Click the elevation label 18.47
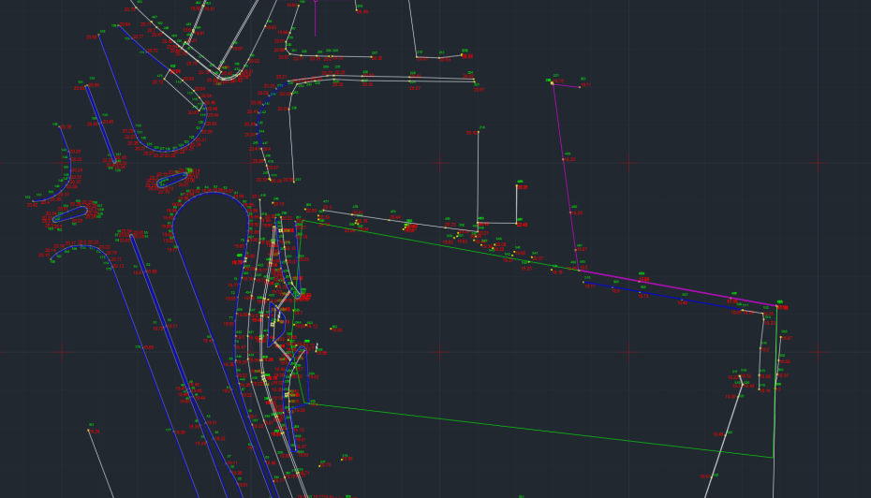Screen dimensions: 871x498 click(705, 476)
